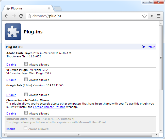This screenshot has height=139, width=165.
Task: Click the vertical scrollbar thumb
Action: point(161,58)
